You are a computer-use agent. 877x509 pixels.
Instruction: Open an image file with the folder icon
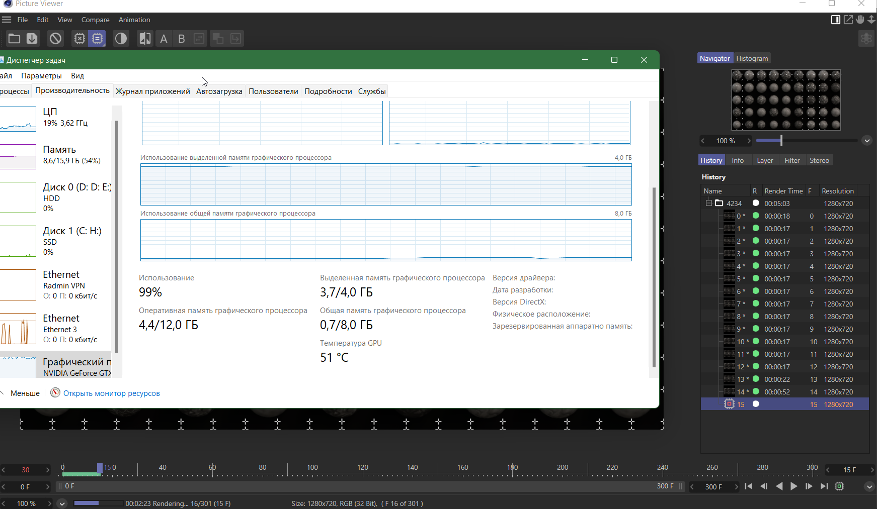(x=14, y=38)
